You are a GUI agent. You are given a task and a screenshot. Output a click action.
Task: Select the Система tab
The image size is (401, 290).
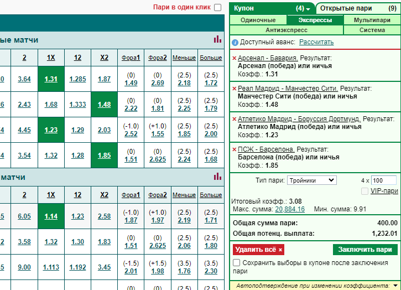pos(372,30)
